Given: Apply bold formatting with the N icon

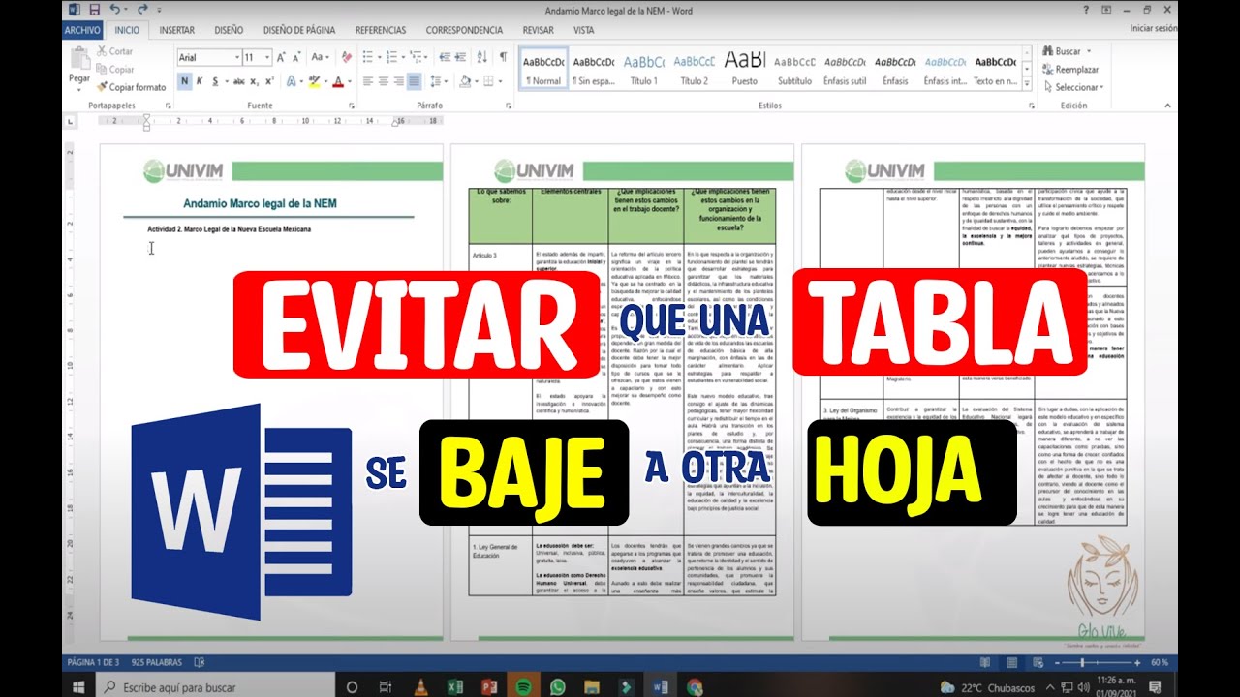Looking at the screenshot, I should 184,79.
